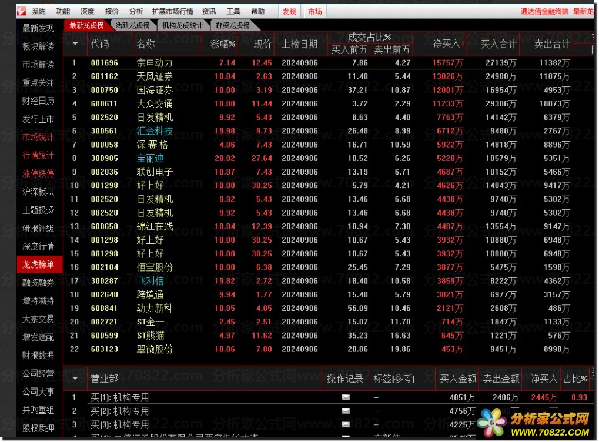Open the 扩展市场行情 menu
The width and height of the screenshot is (599, 442).
tap(173, 11)
